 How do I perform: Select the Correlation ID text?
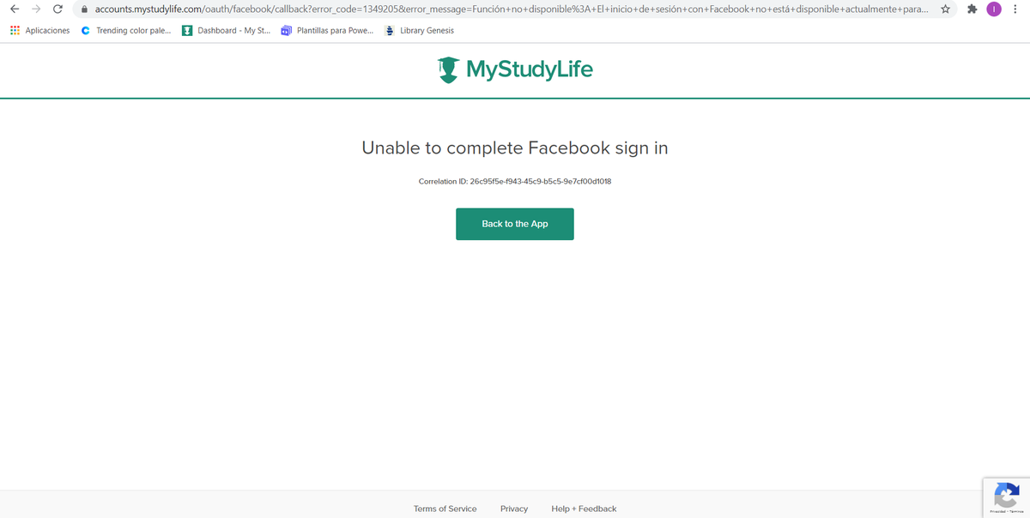coord(515,182)
